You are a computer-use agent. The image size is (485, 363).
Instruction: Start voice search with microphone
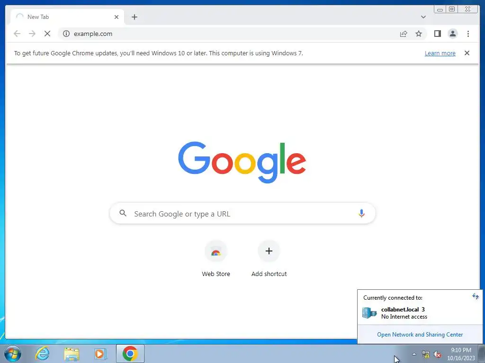click(361, 213)
